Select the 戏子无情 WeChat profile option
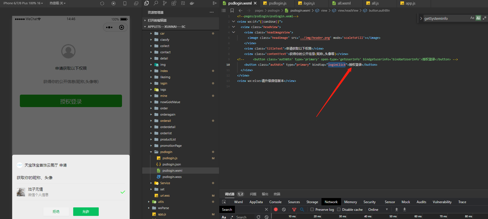Screen dimensions: 488x219 point(71,192)
